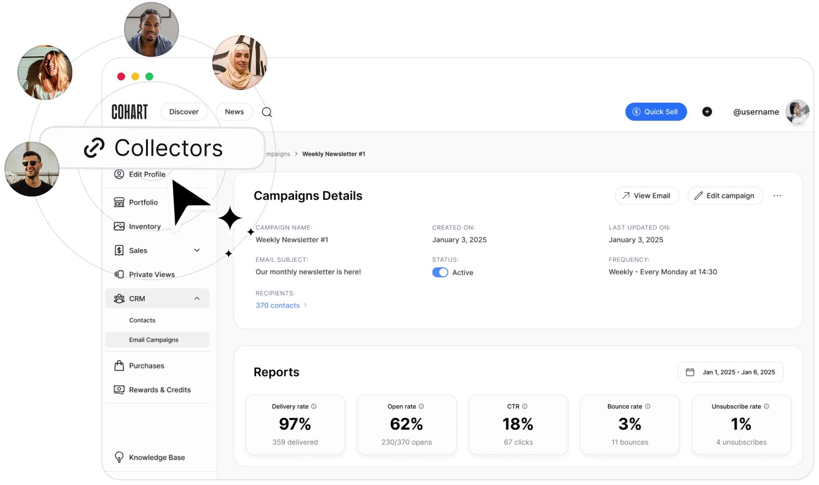Click the Knowledge Base lightbulb icon
The width and height of the screenshot is (819, 485).
[119, 457]
